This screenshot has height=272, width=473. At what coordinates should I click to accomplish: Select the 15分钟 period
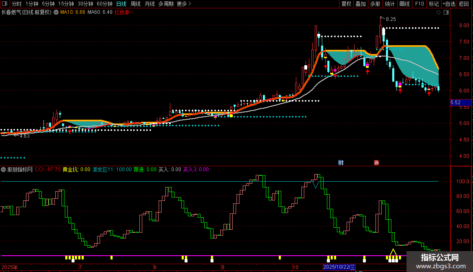click(66, 4)
